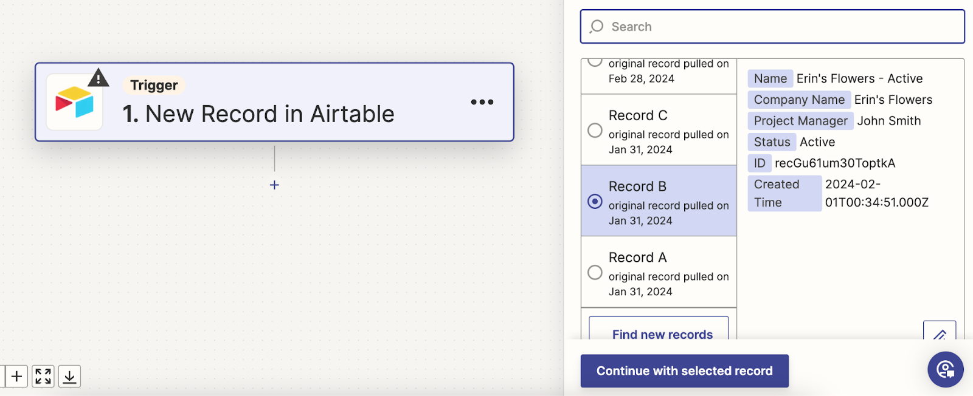Click the Name field label
Viewport: 973px width, 396px height.
pos(770,78)
